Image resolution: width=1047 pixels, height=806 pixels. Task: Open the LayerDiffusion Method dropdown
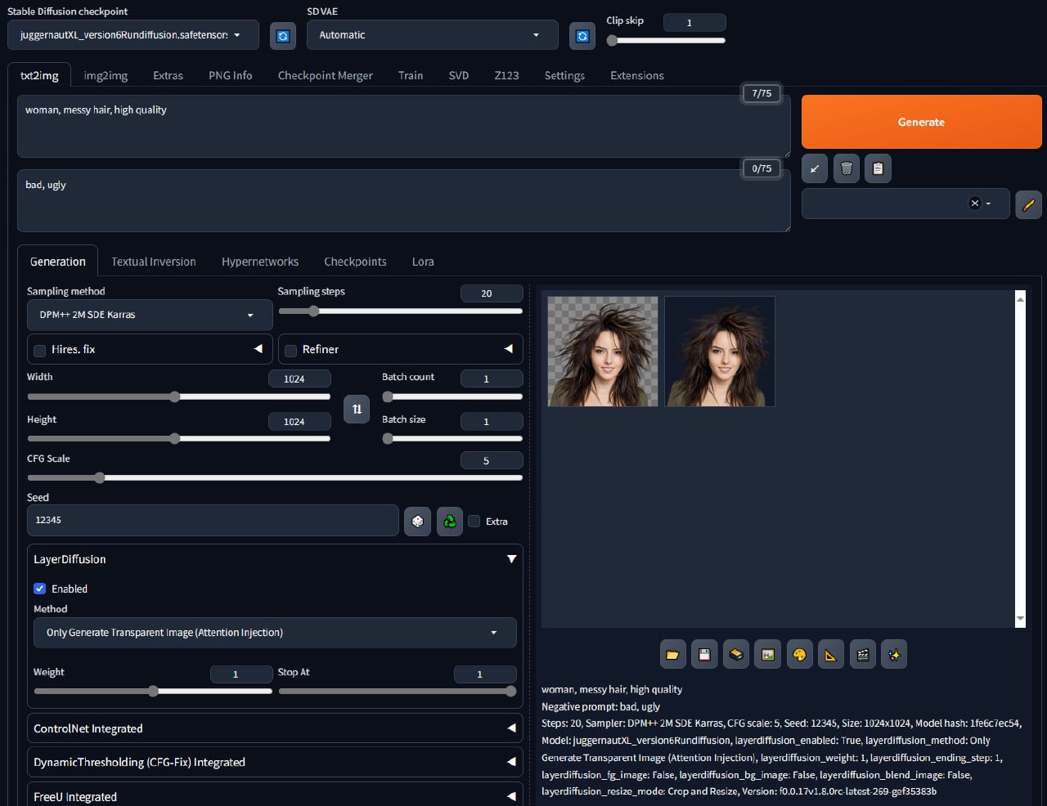(x=274, y=633)
